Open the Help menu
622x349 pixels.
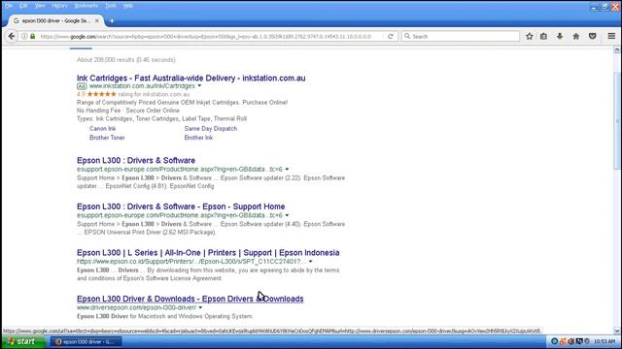127,6
